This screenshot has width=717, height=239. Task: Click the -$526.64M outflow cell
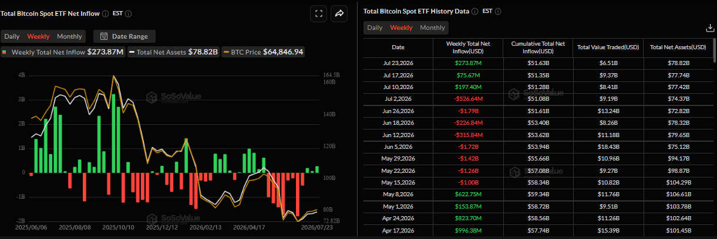(x=467, y=98)
